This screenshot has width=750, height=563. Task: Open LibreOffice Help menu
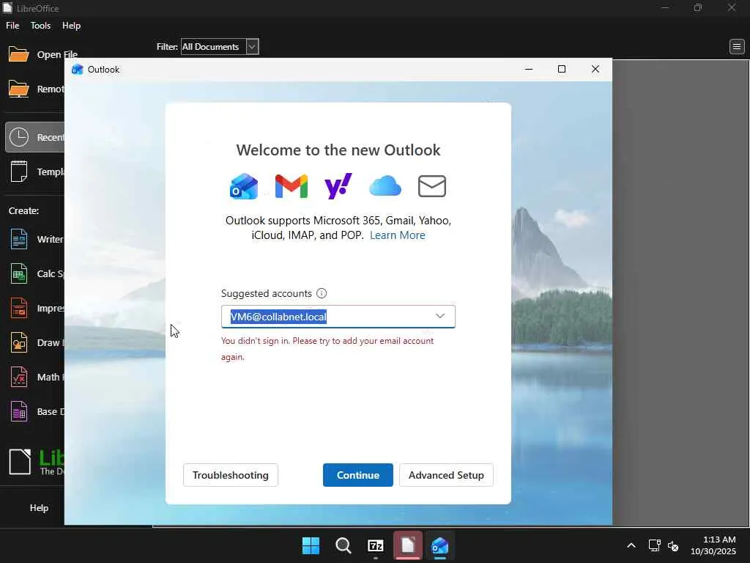71,26
